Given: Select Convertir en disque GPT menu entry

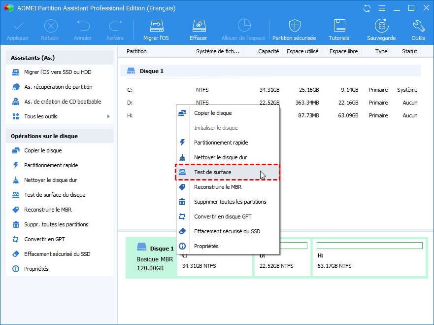Looking at the screenshot, I should tap(223, 217).
